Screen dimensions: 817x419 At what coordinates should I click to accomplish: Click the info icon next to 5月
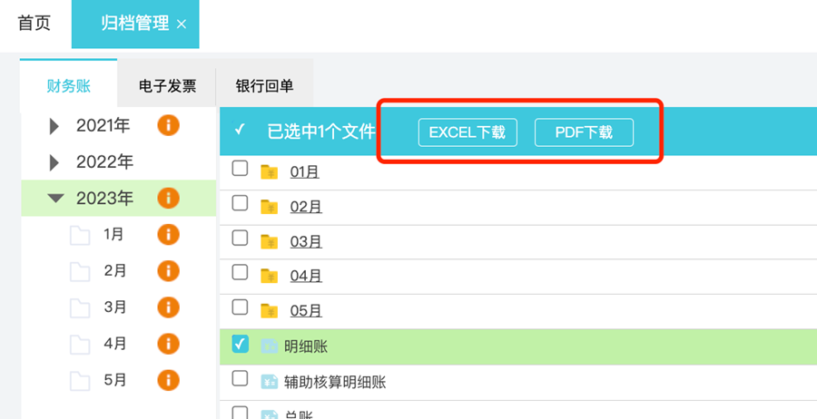168,380
